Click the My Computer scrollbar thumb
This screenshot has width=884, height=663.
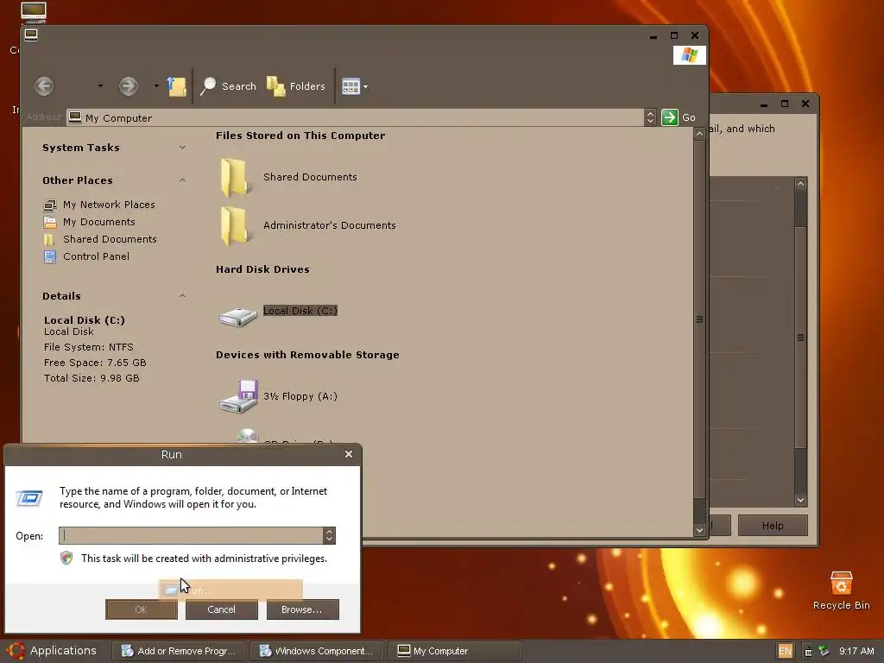tap(699, 319)
